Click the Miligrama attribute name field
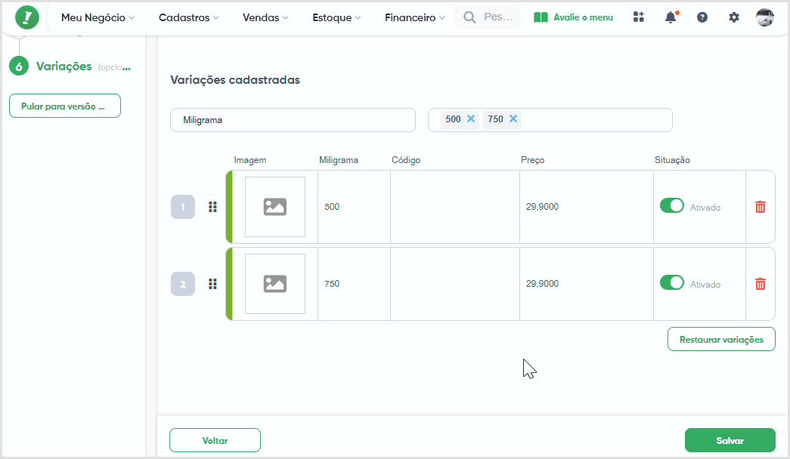The image size is (790, 459). coord(293,120)
